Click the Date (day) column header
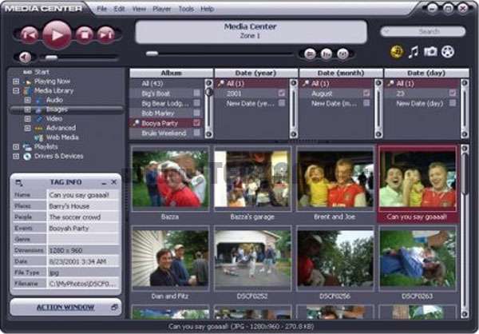479x334 pixels. 426,73
